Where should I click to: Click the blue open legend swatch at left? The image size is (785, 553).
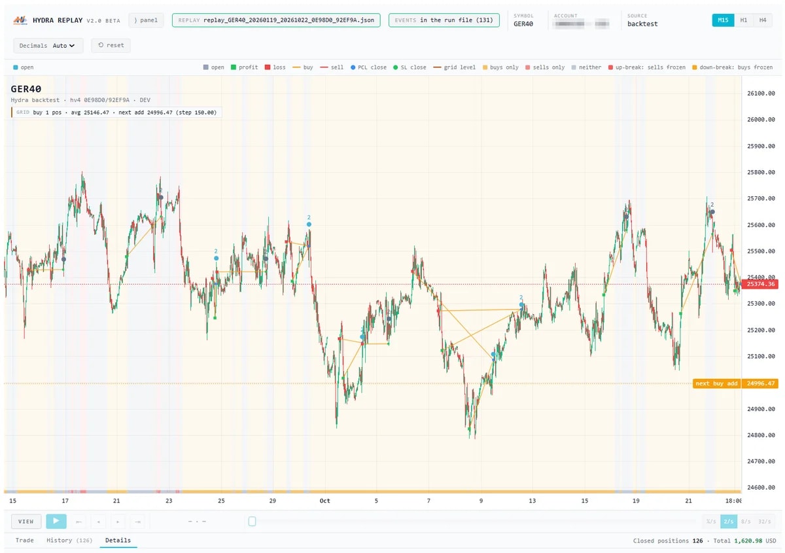click(x=16, y=67)
